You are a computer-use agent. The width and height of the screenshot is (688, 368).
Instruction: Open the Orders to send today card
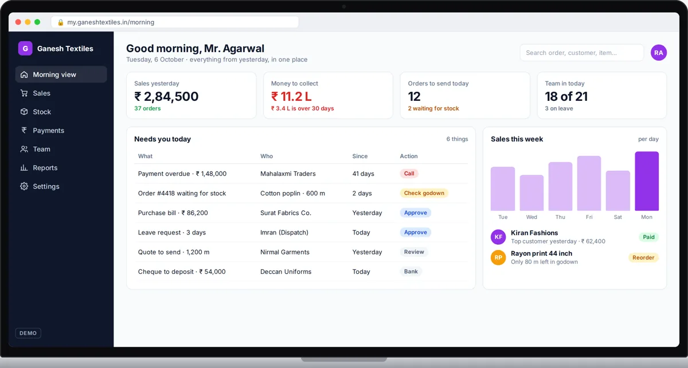coord(465,95)
